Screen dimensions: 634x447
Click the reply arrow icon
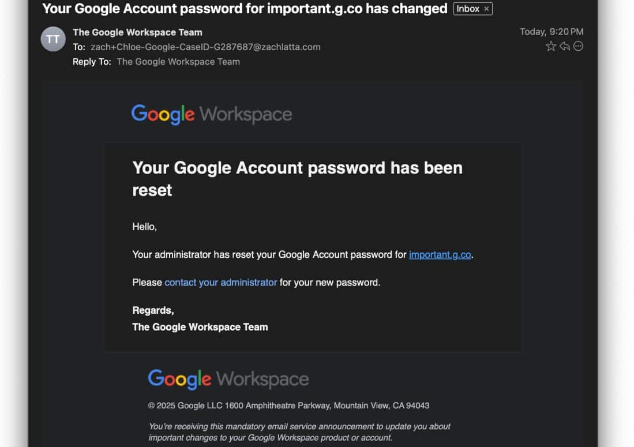click(x=565, y=46)
